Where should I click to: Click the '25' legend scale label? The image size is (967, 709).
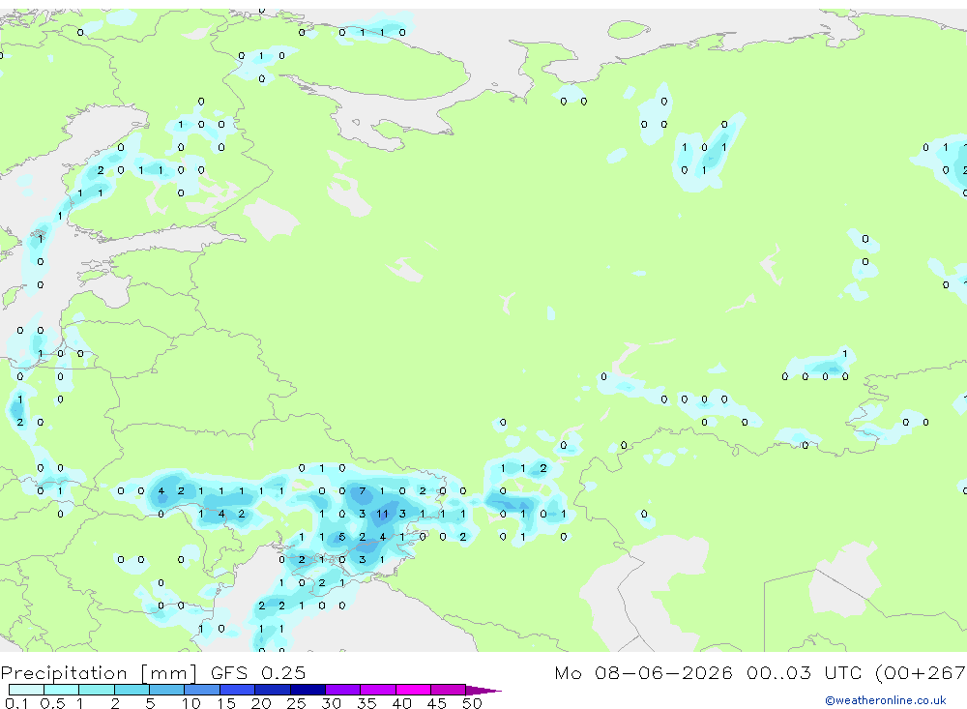tap(297, 703)
